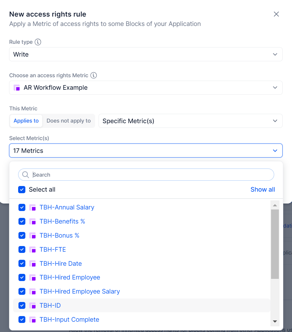The image size is (292, 332).
Task: Click the TBH-FTE metric icon
Action: (x=33, y=249)
